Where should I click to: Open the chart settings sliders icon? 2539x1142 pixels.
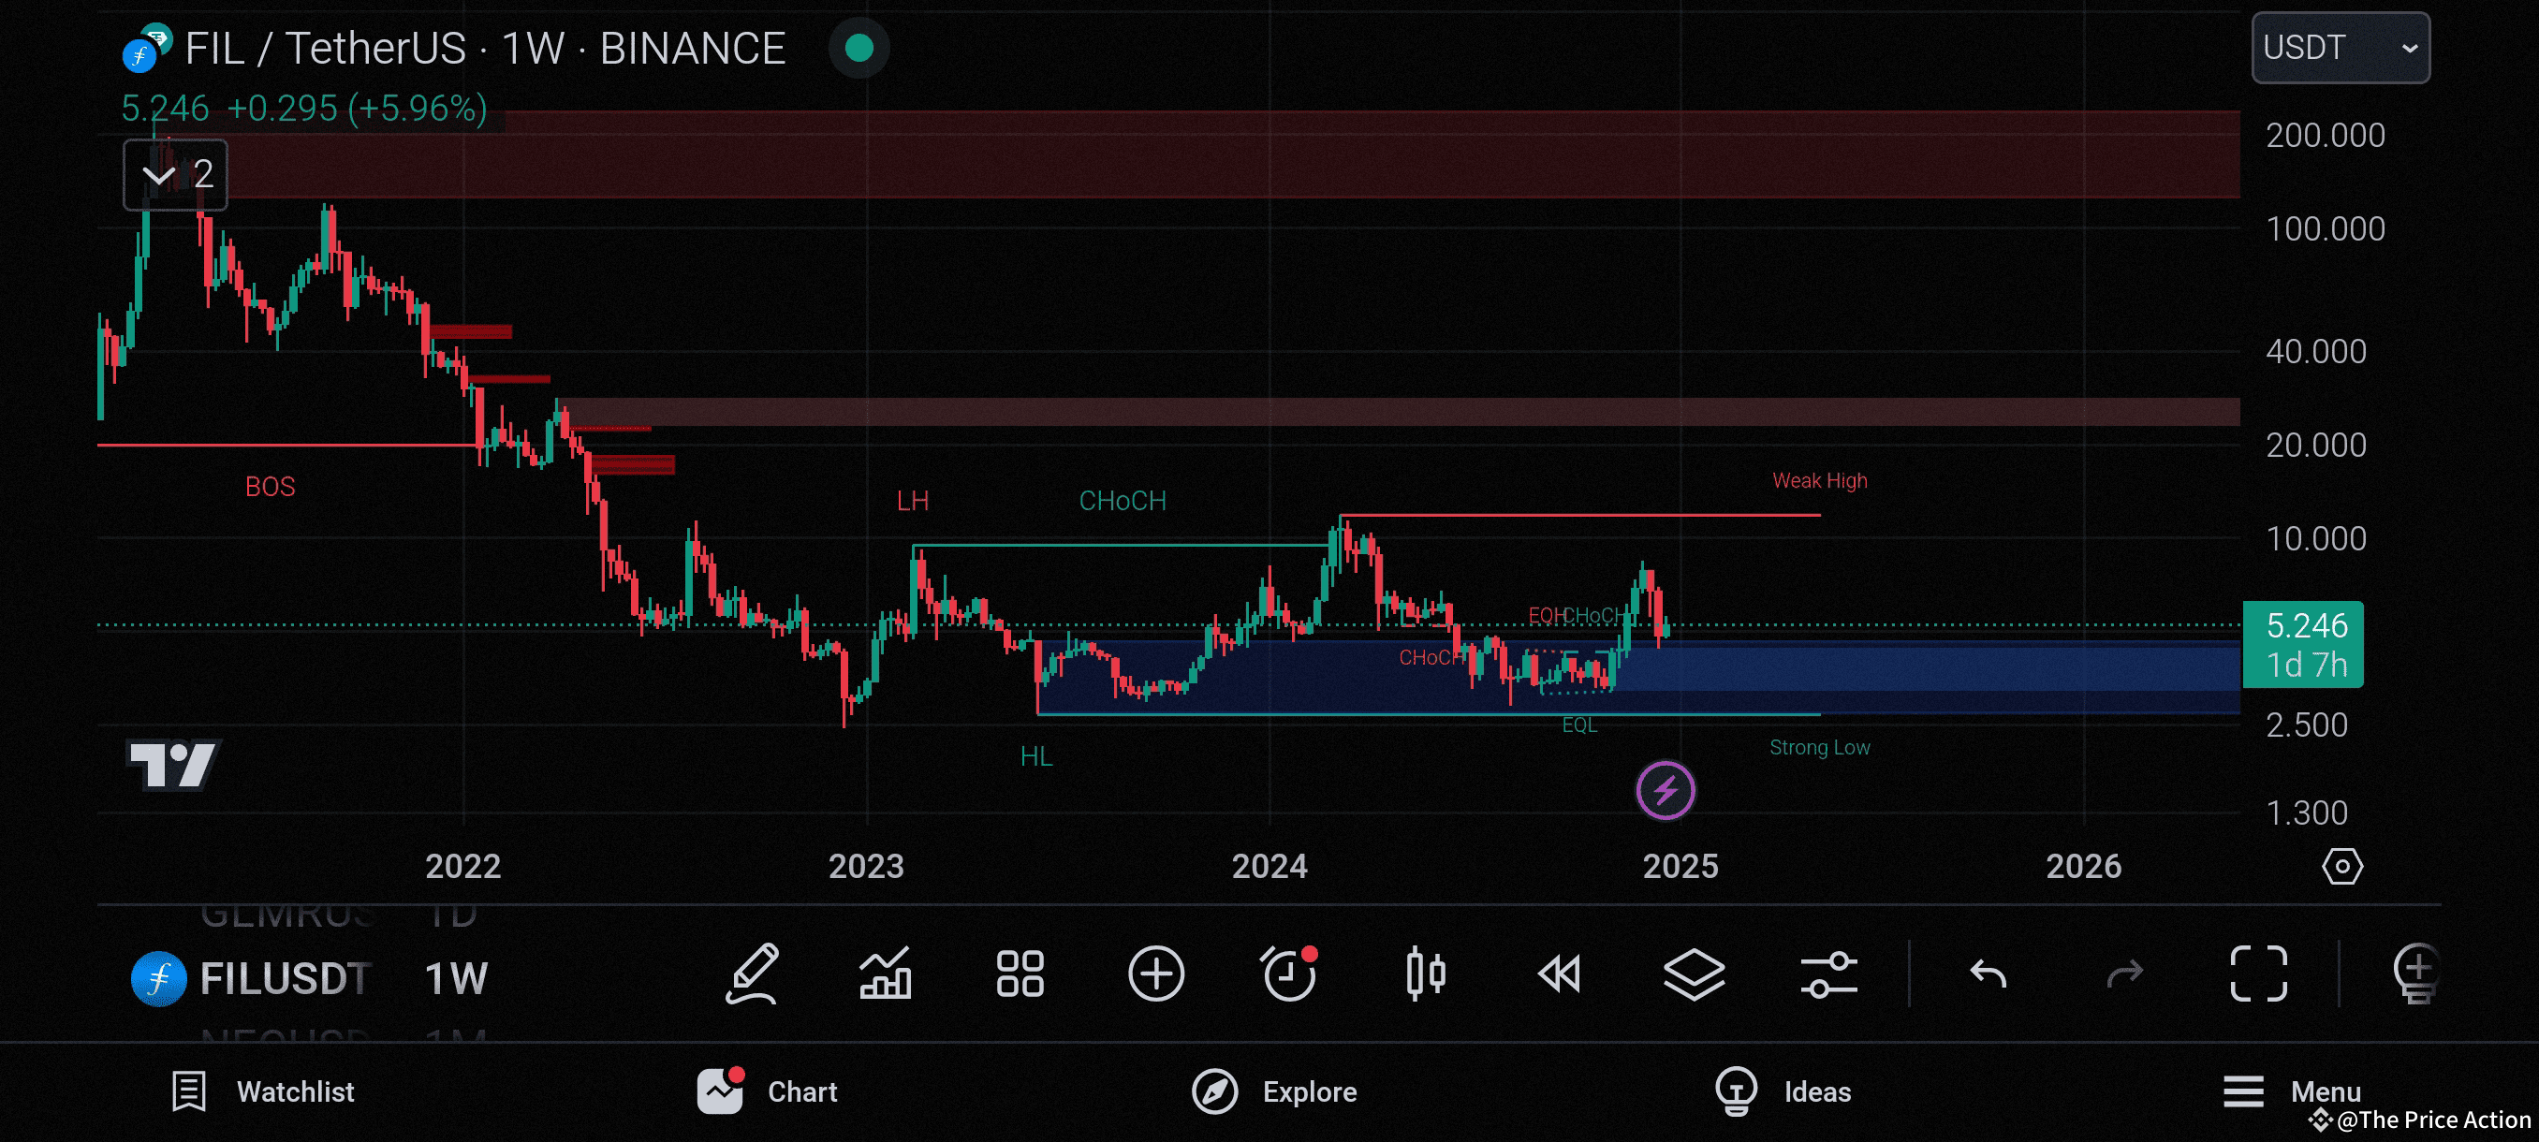click(1828, 974)
